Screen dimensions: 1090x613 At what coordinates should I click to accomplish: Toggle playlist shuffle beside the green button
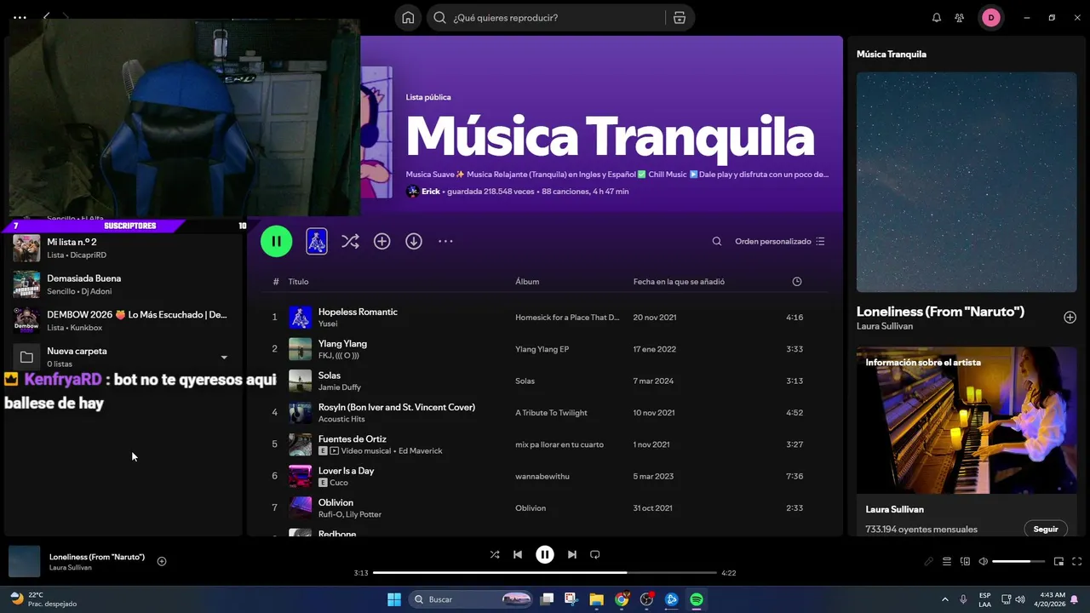350,242
